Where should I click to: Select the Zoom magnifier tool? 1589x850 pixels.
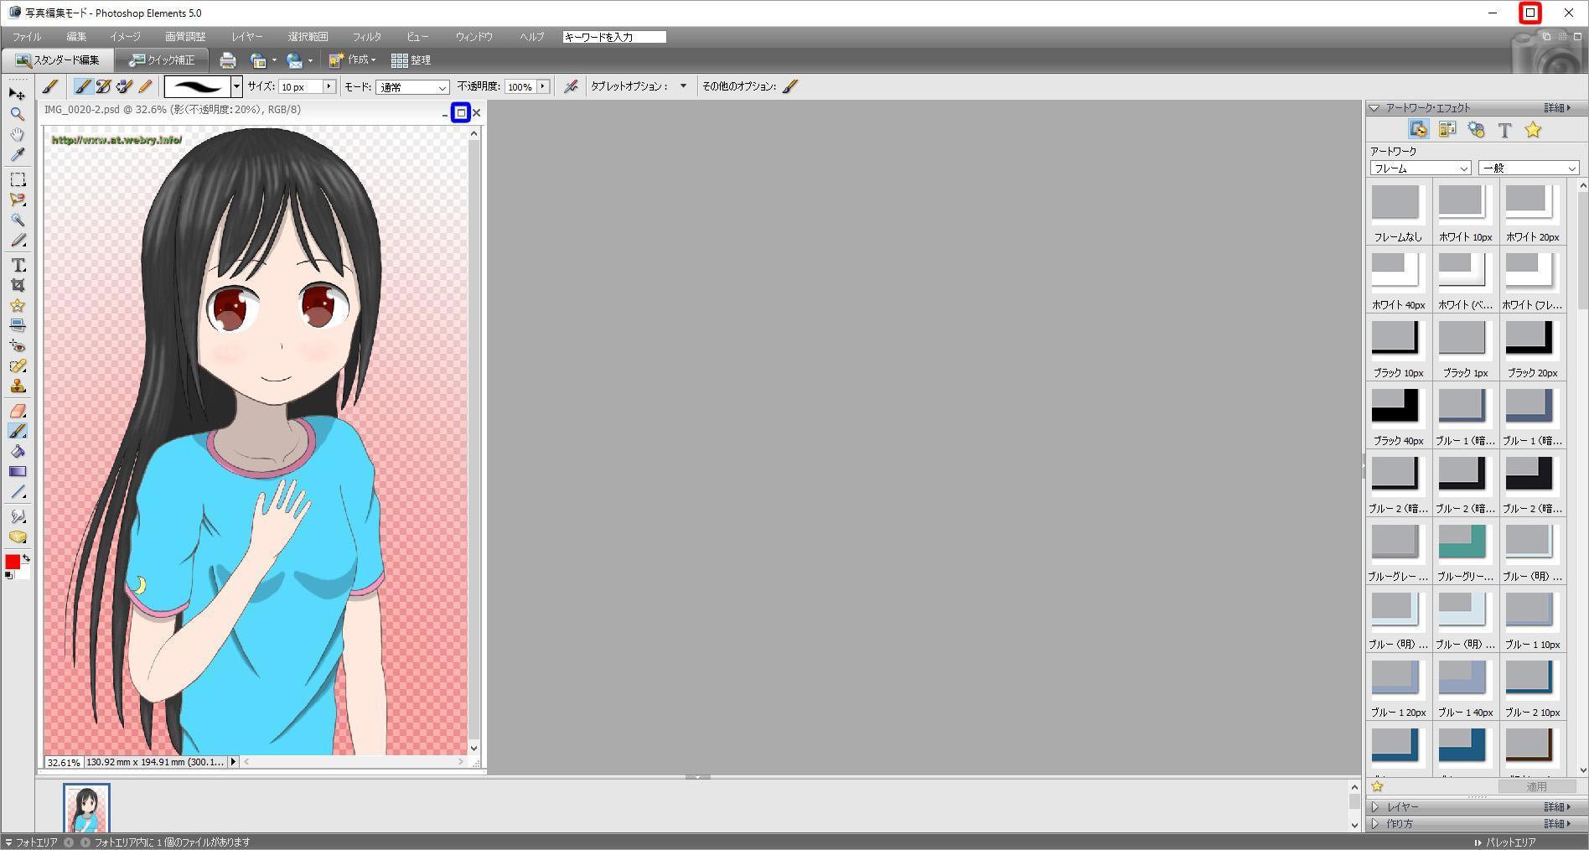(17, 114)
